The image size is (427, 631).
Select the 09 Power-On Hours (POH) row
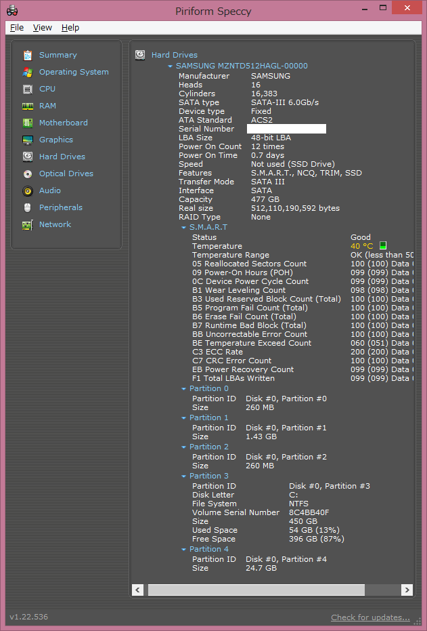pos(302,273)
